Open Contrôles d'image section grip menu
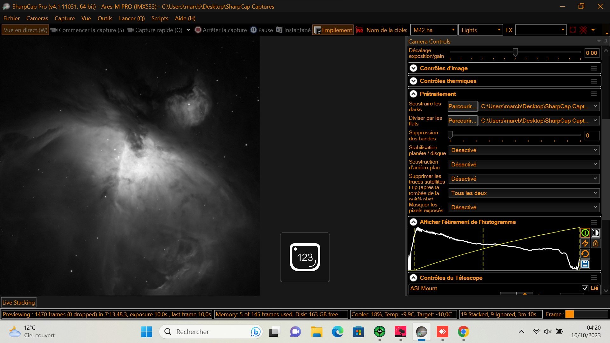 pos(594,68)
